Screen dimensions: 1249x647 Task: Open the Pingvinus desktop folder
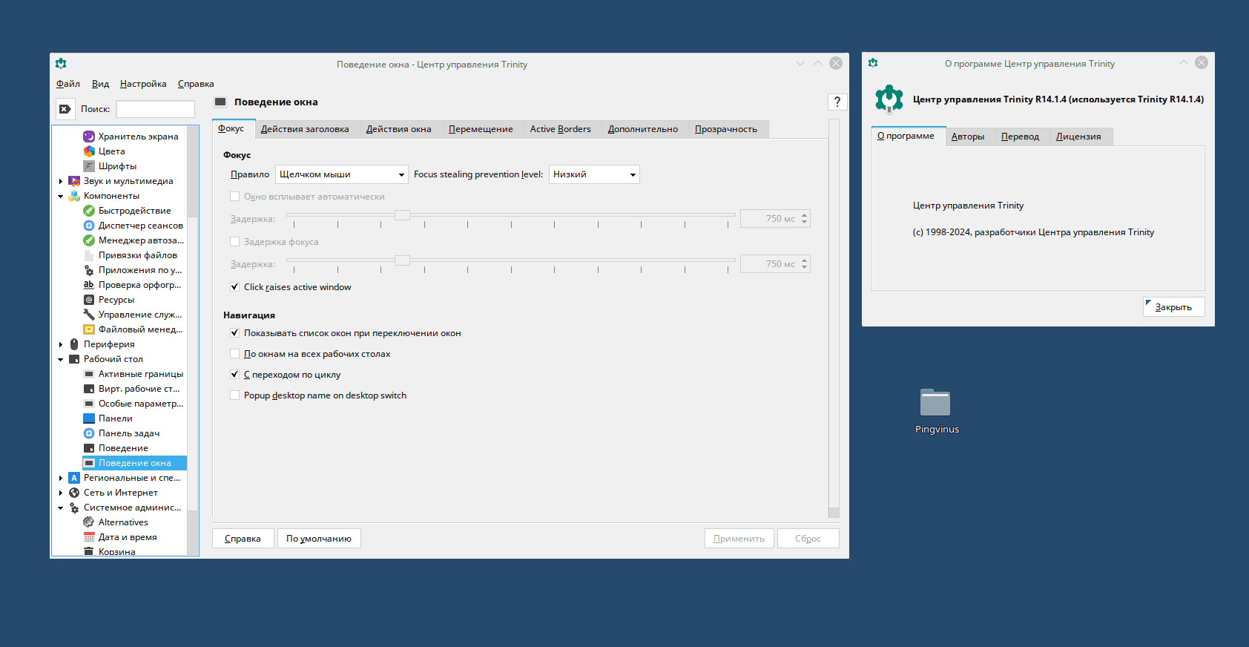coord(935,403)
